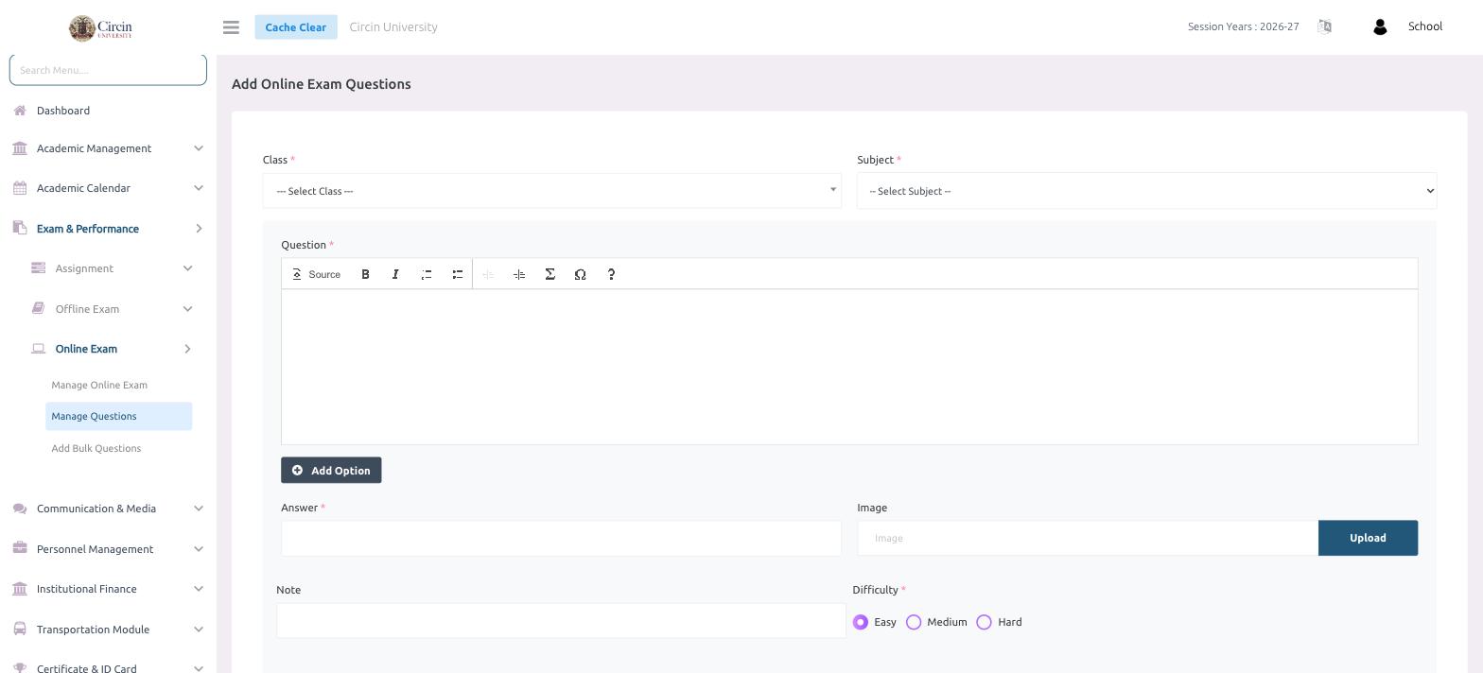Click Exam & Performance icon
The image size is (1483, 673).
[20, 228]
